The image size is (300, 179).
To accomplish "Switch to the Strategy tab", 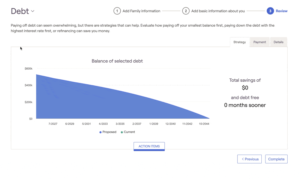I will click(x=240, y=42).
